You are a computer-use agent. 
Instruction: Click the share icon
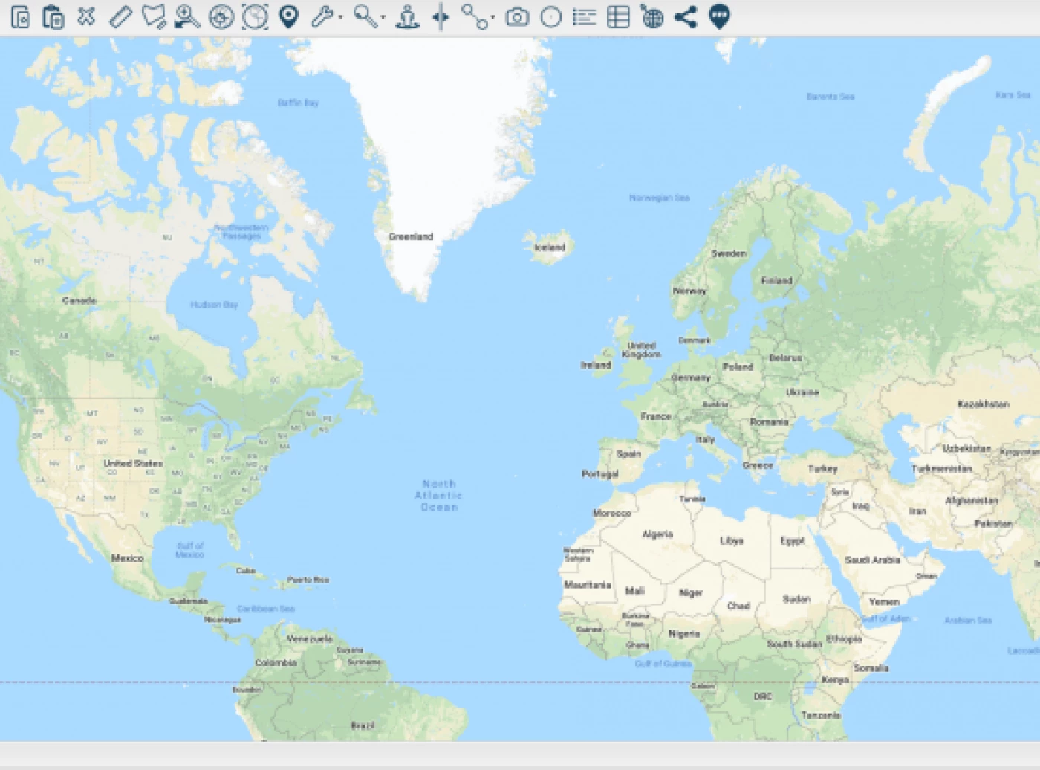coord(686,16)
